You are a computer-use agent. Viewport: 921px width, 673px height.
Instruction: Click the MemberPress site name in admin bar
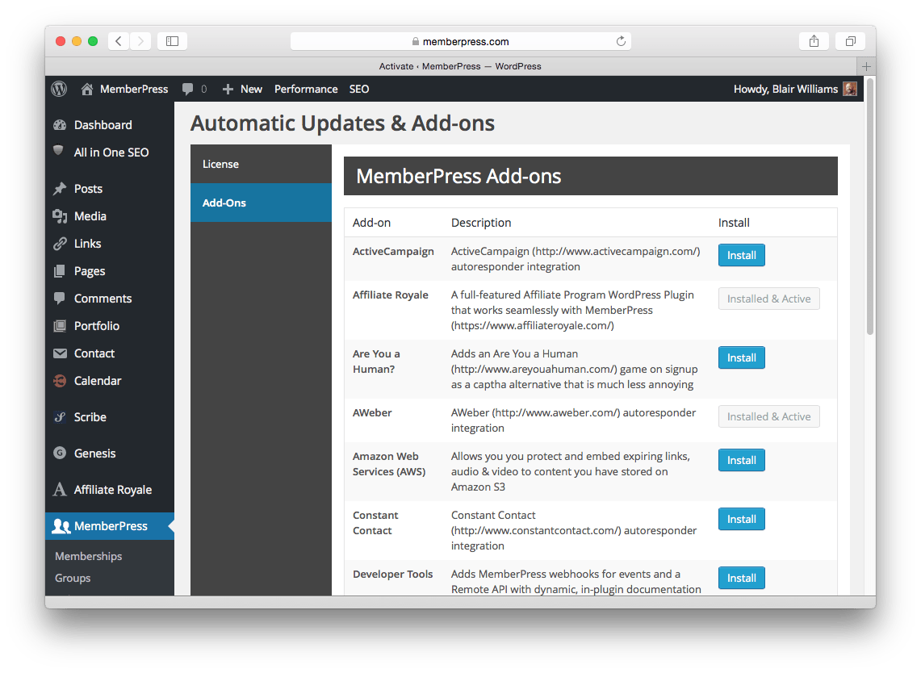(134, 90)
